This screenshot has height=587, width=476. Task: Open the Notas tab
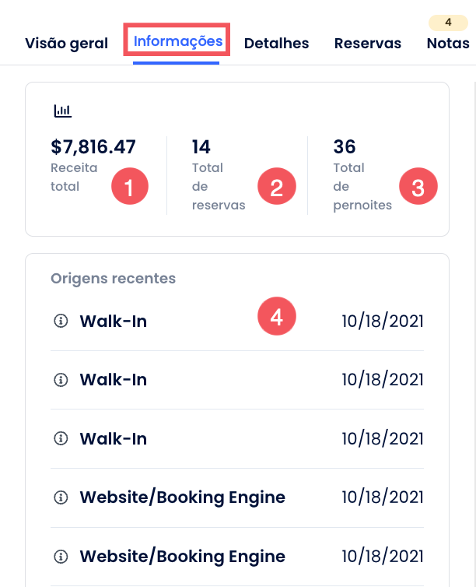(448, 44)
